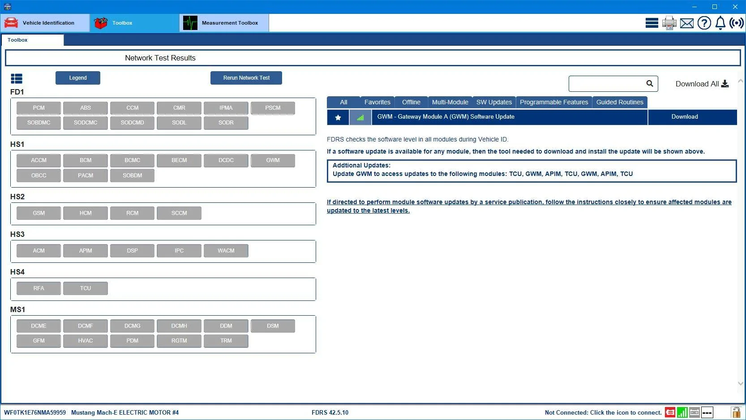Choose the HVAC module button
Screen dimensions: 746x420
tap(86, 341)
